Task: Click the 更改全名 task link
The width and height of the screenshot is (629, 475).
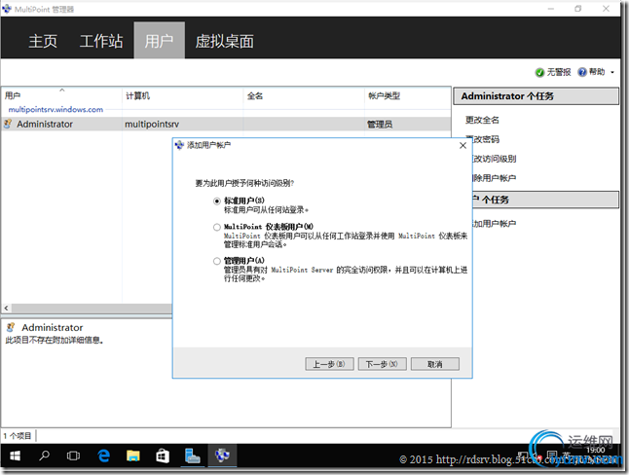Action: point(482,120)
